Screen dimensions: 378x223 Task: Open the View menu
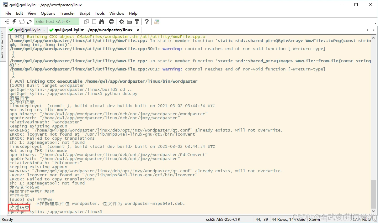(32, 13)
